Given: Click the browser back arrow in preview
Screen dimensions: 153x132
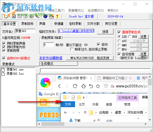Looking at the screenshot, I should point(59,86).
